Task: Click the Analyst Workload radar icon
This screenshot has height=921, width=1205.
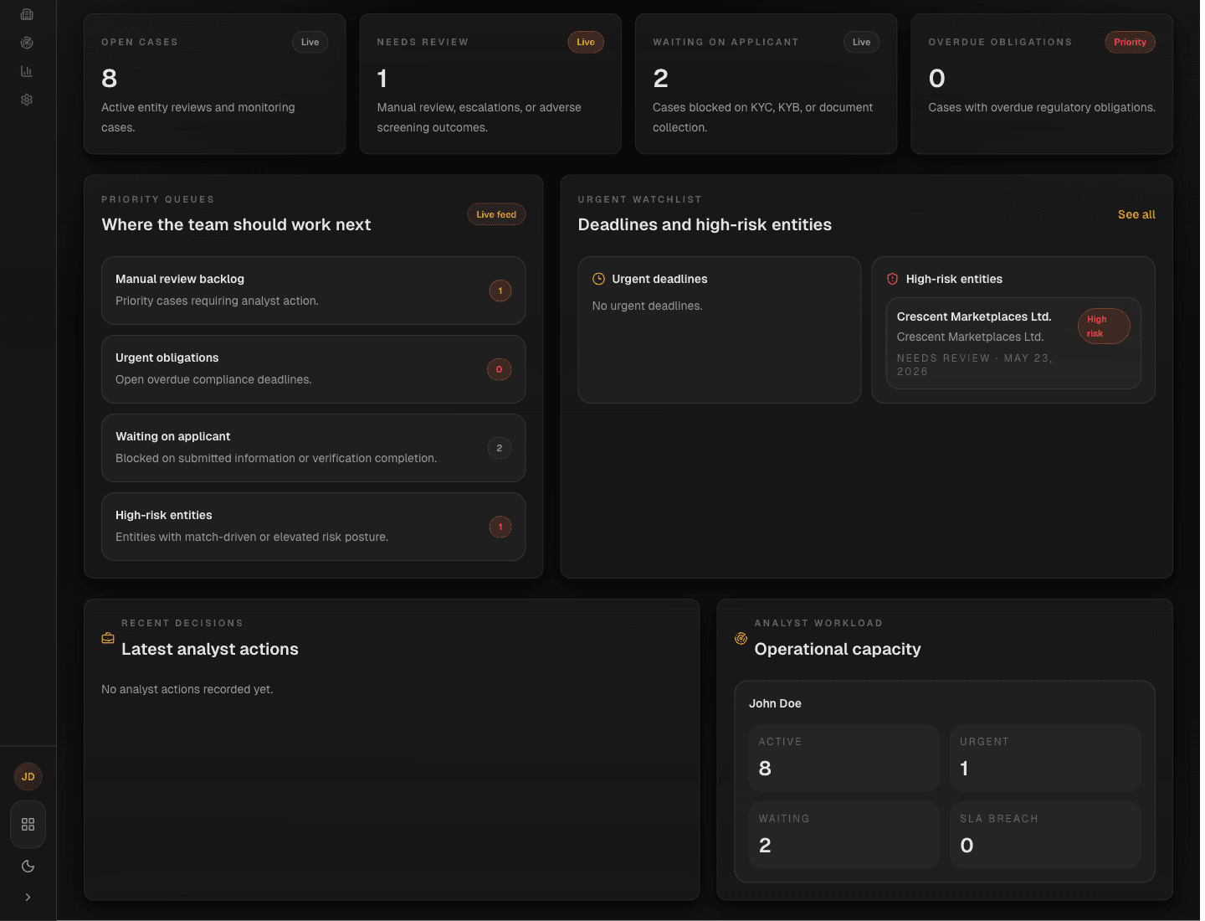Action: (741, 638)
